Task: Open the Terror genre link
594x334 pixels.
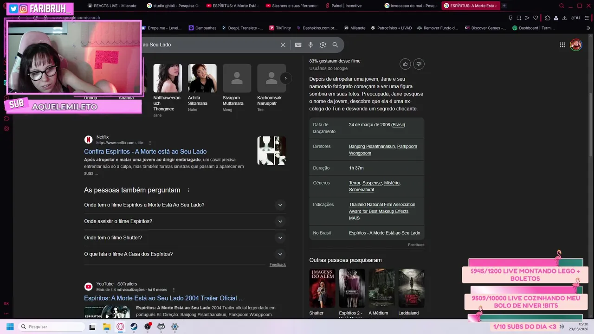Action: click(x=354, y=183)
